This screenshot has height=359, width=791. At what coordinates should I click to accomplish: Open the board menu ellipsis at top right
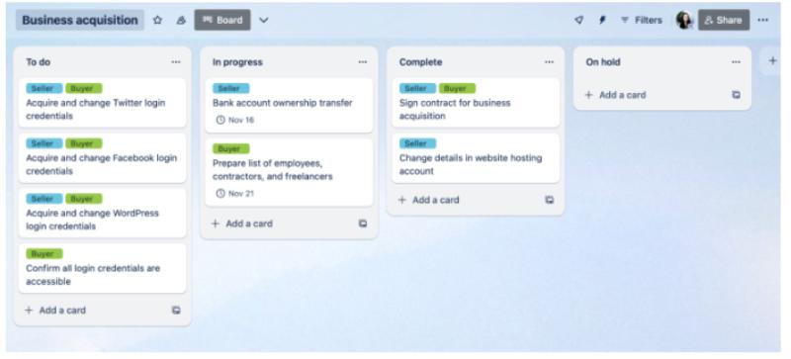(762, 20)
